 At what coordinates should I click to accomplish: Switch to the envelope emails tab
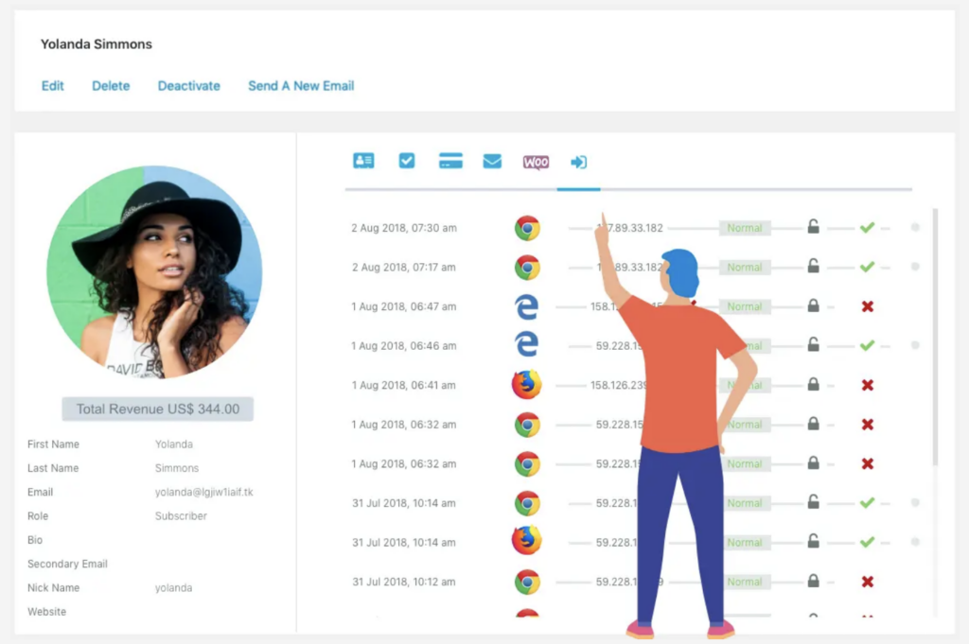pyautogui.click(x=492, y=162)
